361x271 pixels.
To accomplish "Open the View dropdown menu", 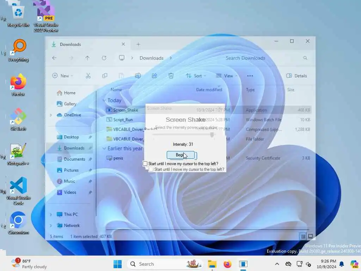I will coord(227,76).
